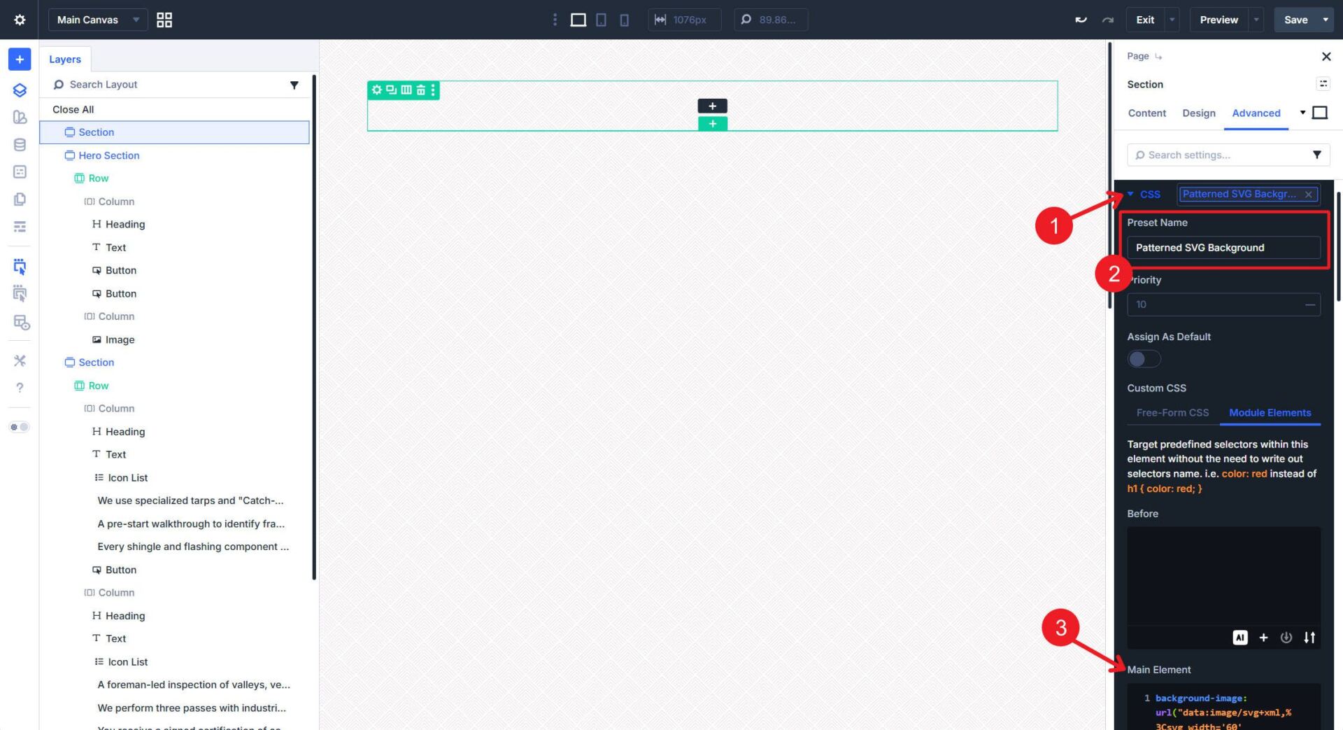
Task: Select the tablet breakpoint toggle in top bar
Action: (x=601, y=20)
